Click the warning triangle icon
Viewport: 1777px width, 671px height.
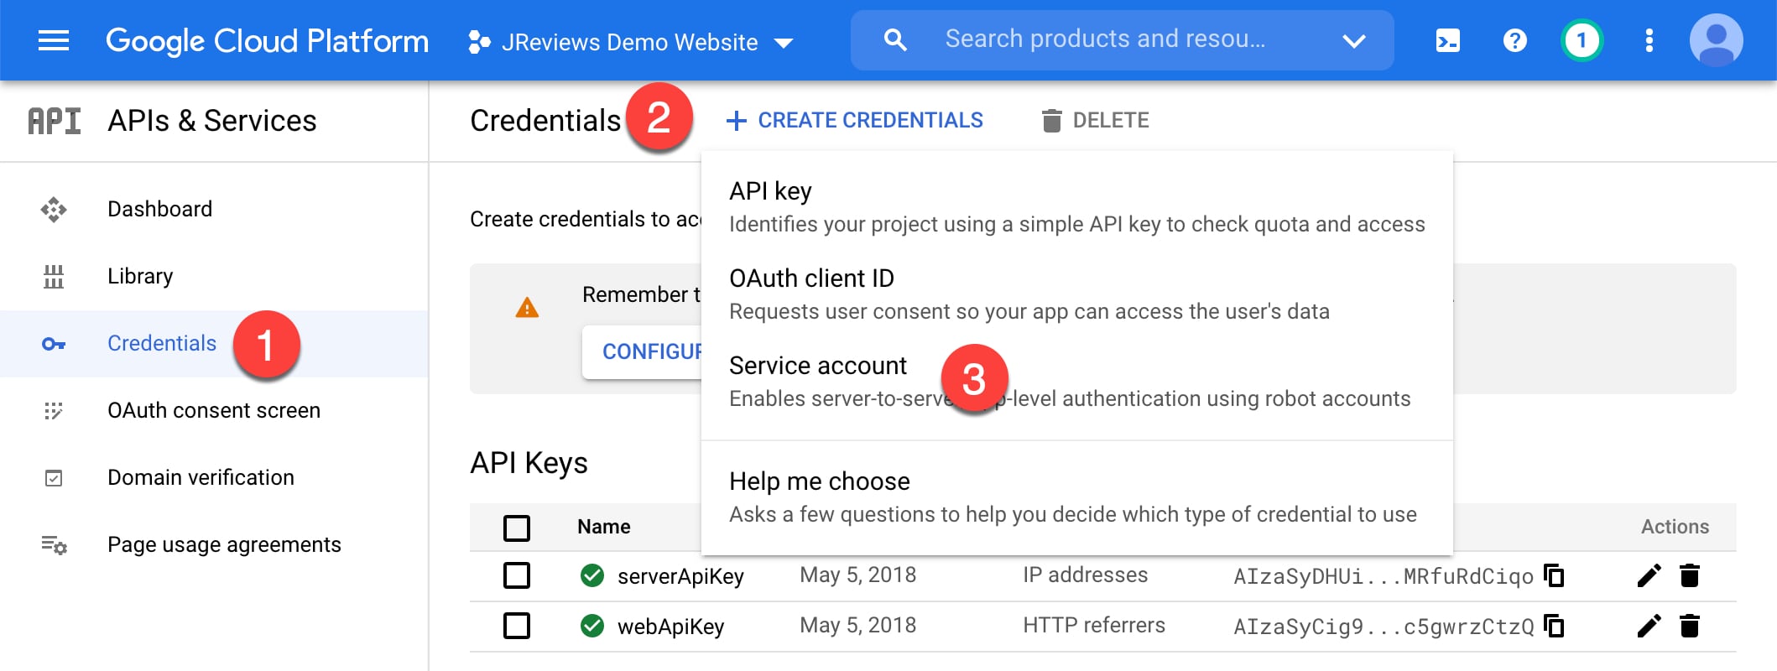(527, 308)
